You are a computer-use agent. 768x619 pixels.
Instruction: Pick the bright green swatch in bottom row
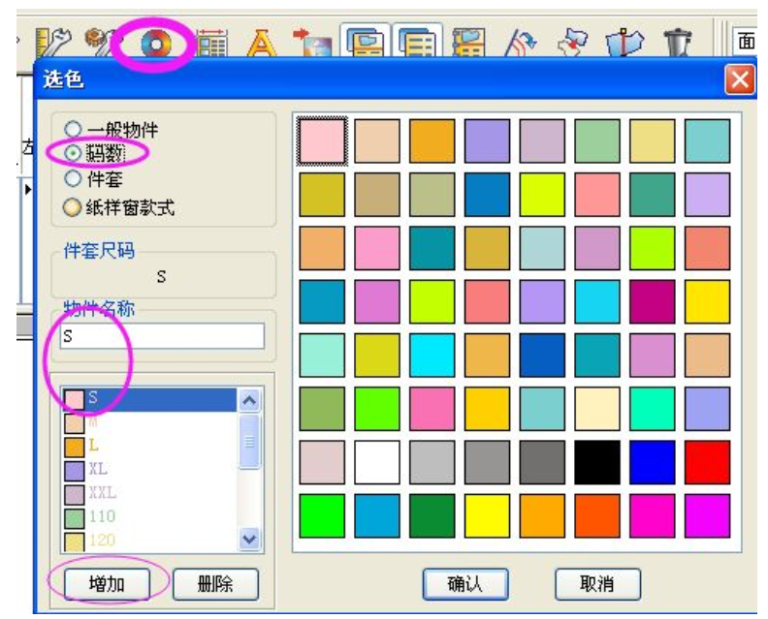click(322, 515)
